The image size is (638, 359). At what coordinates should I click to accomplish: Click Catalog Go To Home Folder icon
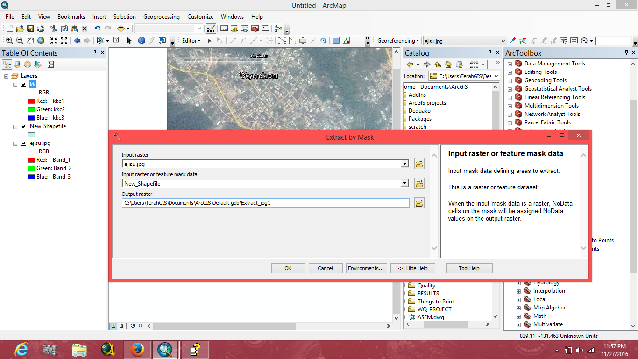coord(448,65)
